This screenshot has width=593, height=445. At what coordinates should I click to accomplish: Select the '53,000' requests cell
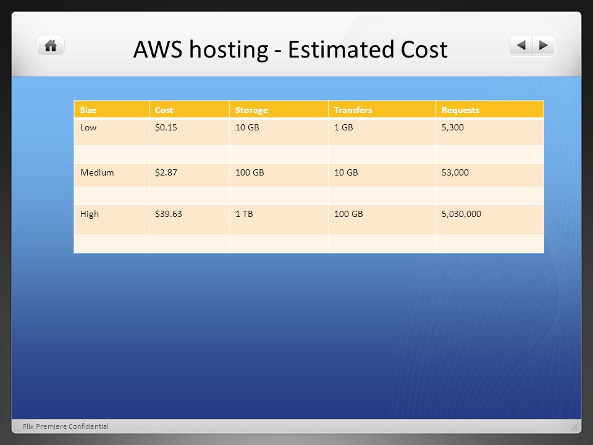tap(490, 175)
